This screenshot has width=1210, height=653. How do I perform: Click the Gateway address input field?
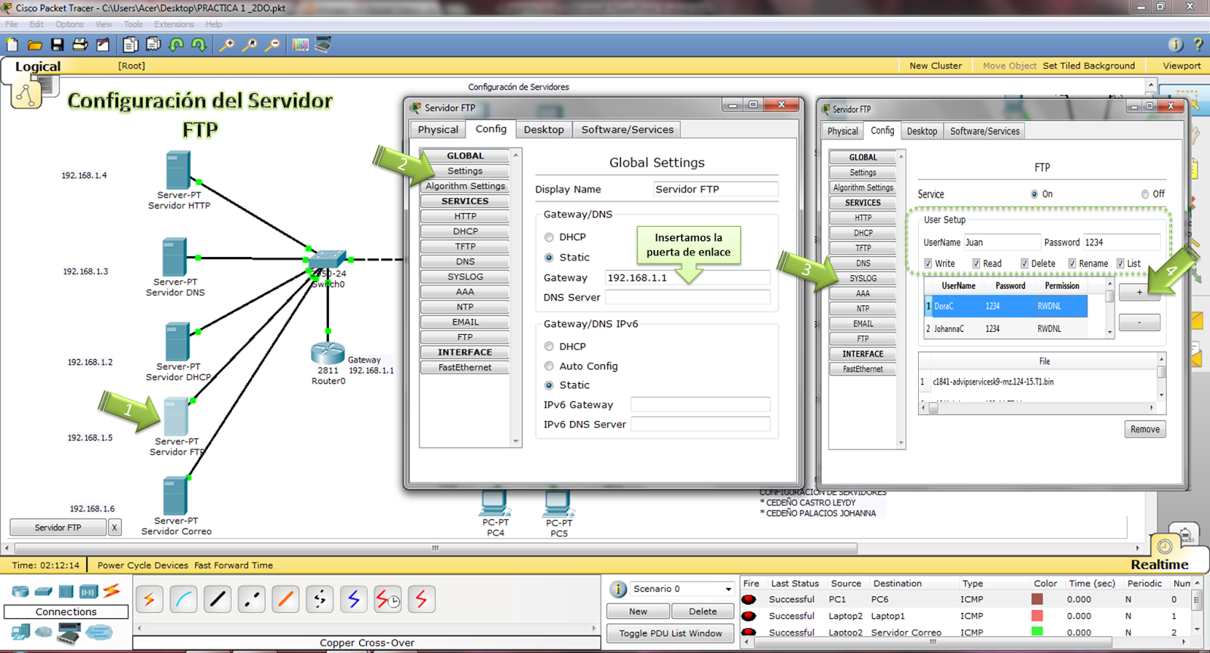tap(687, 278)
